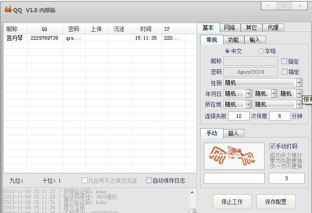This screenshot has height=213, width=312.
Task: Click the password cell qrx...
Action: coord(73,38)
